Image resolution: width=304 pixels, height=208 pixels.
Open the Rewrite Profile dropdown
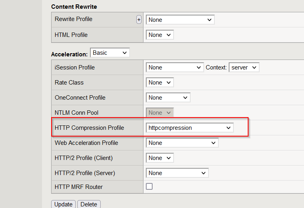tap(180, 19)
